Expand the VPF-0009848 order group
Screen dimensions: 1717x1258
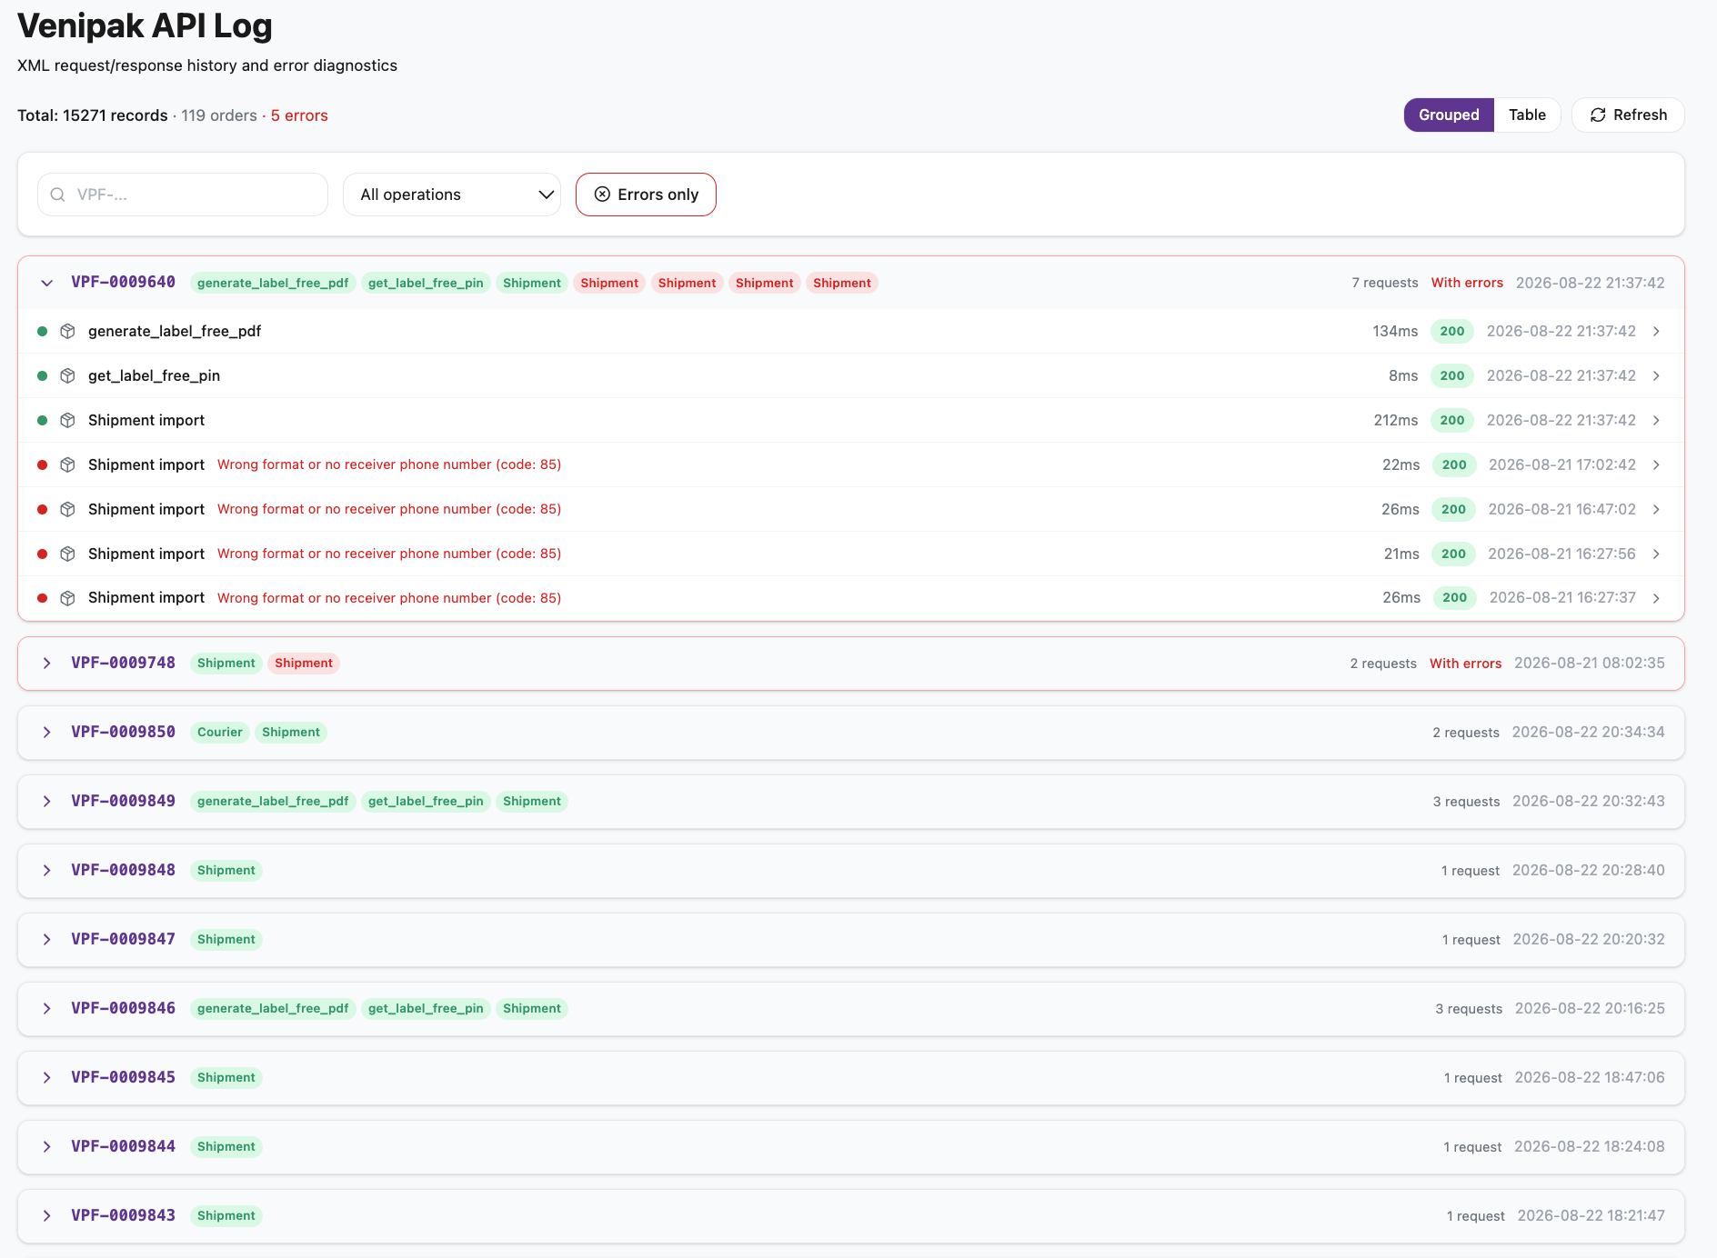click(46, 871)
